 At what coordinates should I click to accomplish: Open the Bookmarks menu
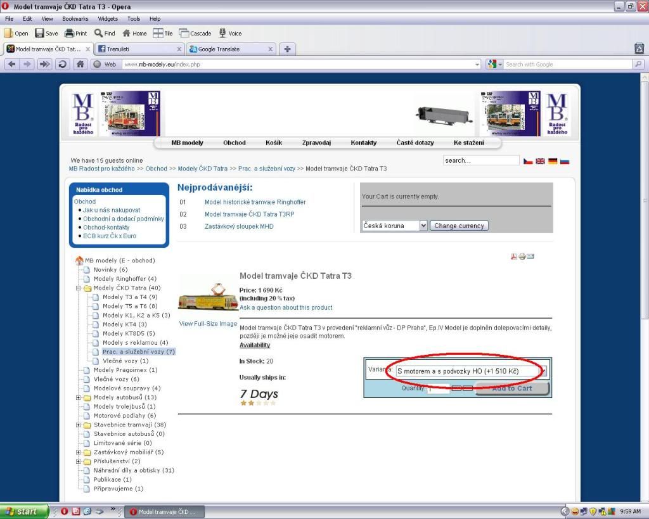tap(75, 18)
